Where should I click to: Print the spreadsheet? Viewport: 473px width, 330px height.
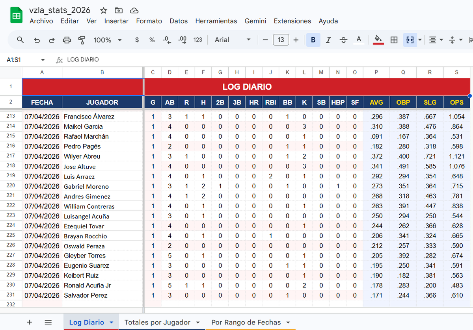click(67, 40)
